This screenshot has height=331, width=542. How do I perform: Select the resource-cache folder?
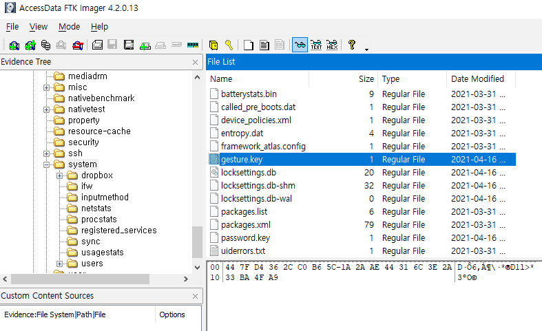click(99, 131)
